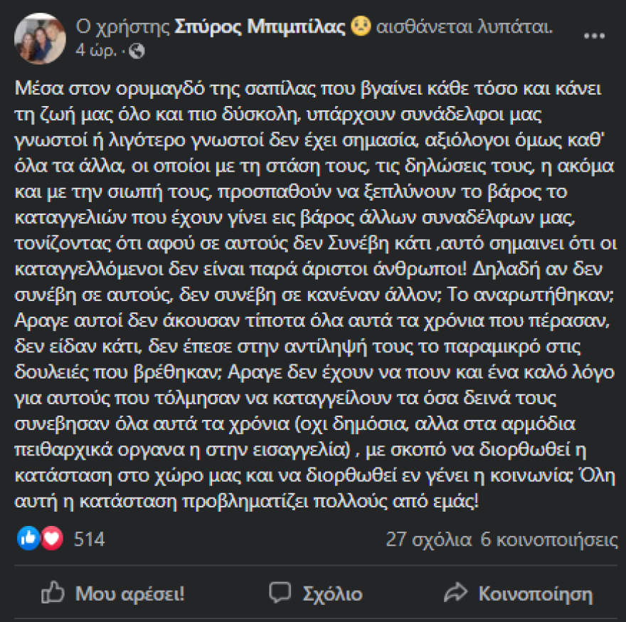Viewport: 626px width, 622px height.
Task: Click the 6 κοινοποιήσεις shares link
Action: [547, 540]
